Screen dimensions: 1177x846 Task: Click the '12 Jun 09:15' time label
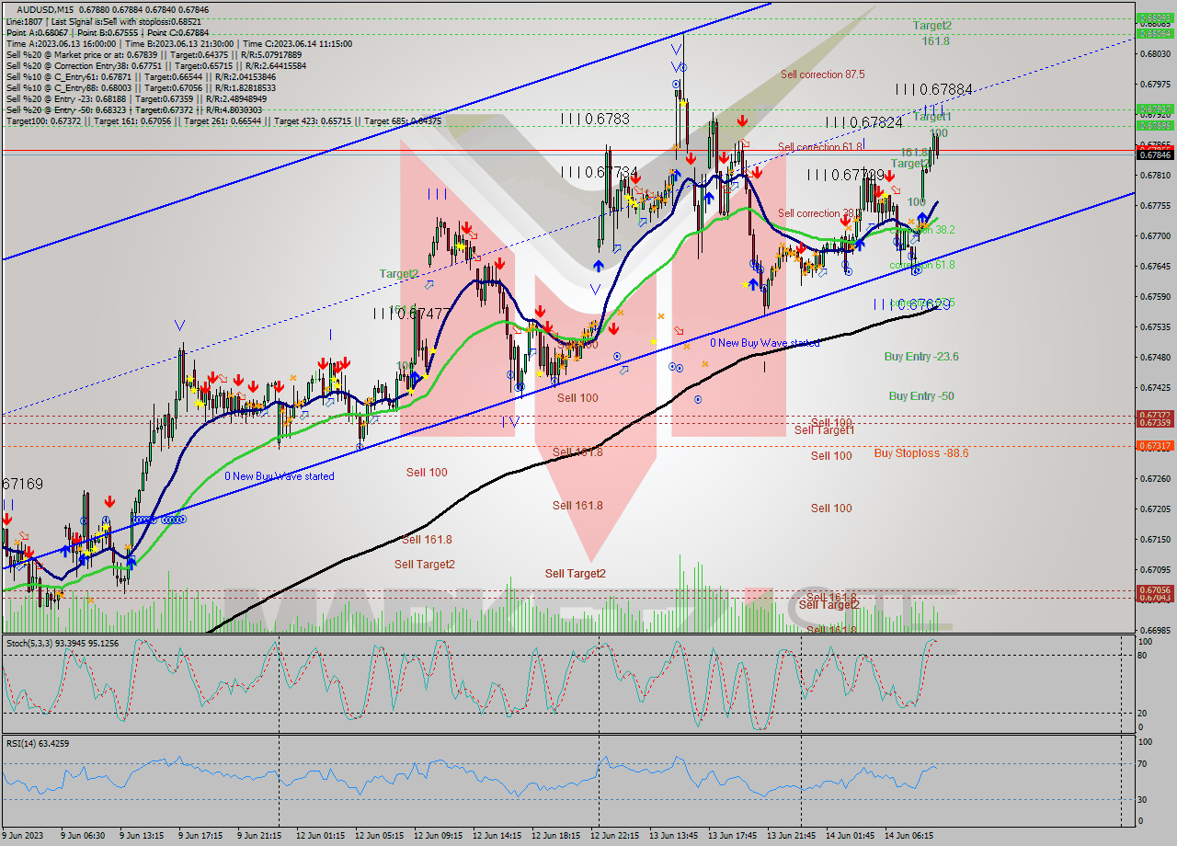tap(438, 836)
